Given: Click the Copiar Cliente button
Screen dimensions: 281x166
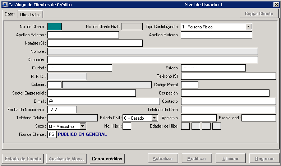Looking at the screenshot, I should click(259, 14).
